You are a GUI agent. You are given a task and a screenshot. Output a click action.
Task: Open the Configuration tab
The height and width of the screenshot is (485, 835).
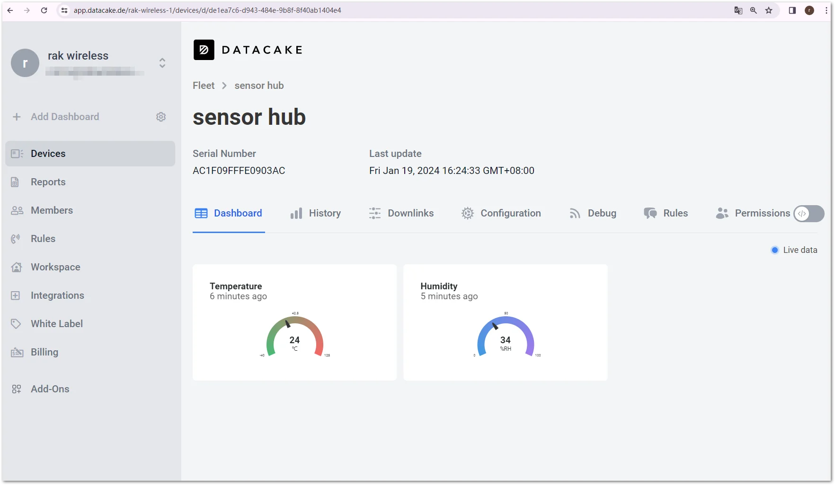click(501, 213)
